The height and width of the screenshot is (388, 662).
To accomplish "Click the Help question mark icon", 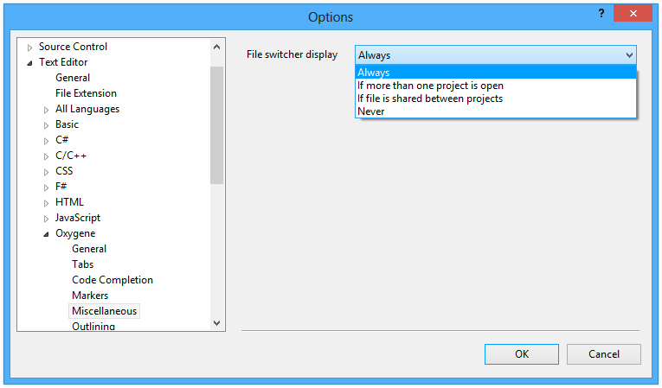I will click(601, 15).
